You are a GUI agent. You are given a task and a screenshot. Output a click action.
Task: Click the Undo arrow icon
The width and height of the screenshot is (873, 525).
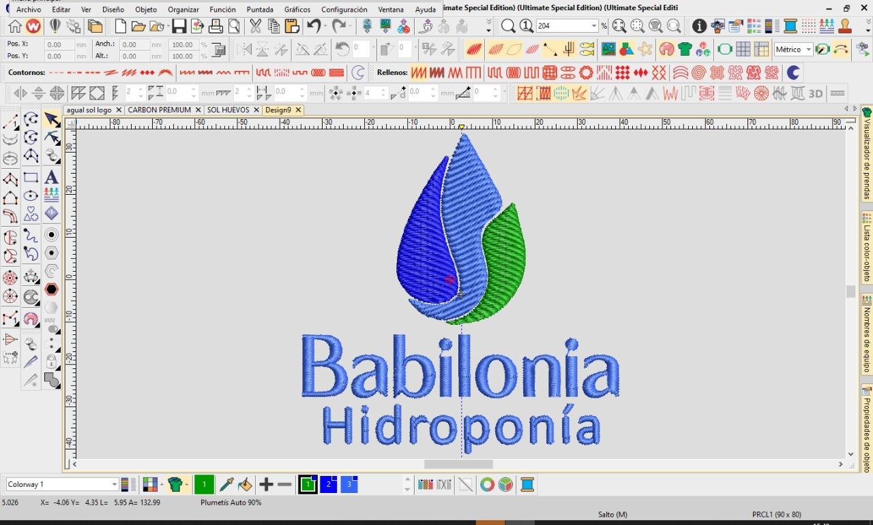[x=314, y=27]
